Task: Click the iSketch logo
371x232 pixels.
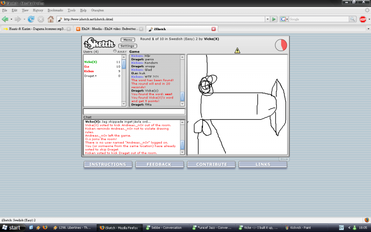Action: [99, 44]
